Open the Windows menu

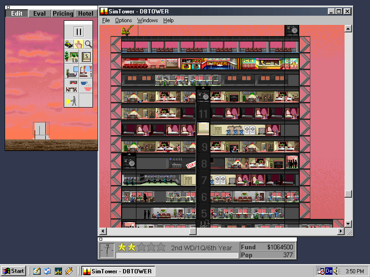tap(148, 20)
